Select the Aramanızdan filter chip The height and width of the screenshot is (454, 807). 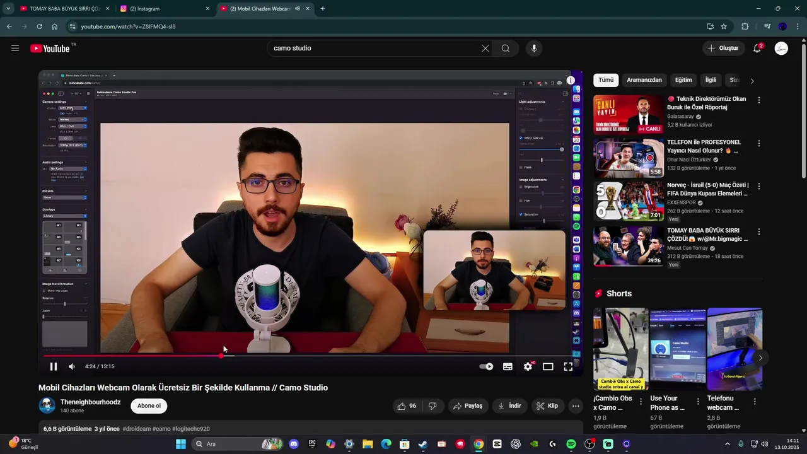[644, 80]
